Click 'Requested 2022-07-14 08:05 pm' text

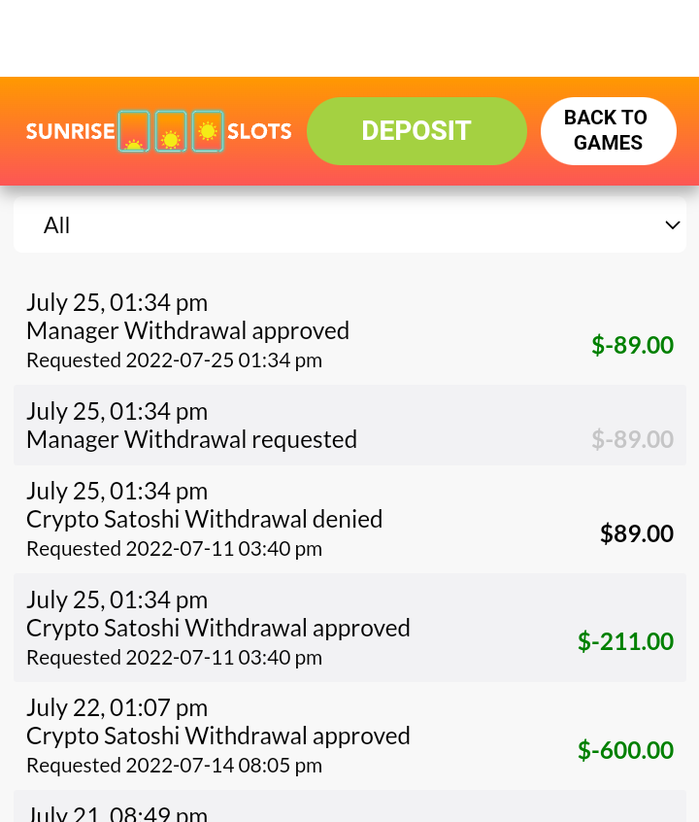pyautogui.click(x=174, y=765)
